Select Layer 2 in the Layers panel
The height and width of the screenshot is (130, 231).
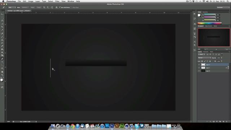(213, 65)
